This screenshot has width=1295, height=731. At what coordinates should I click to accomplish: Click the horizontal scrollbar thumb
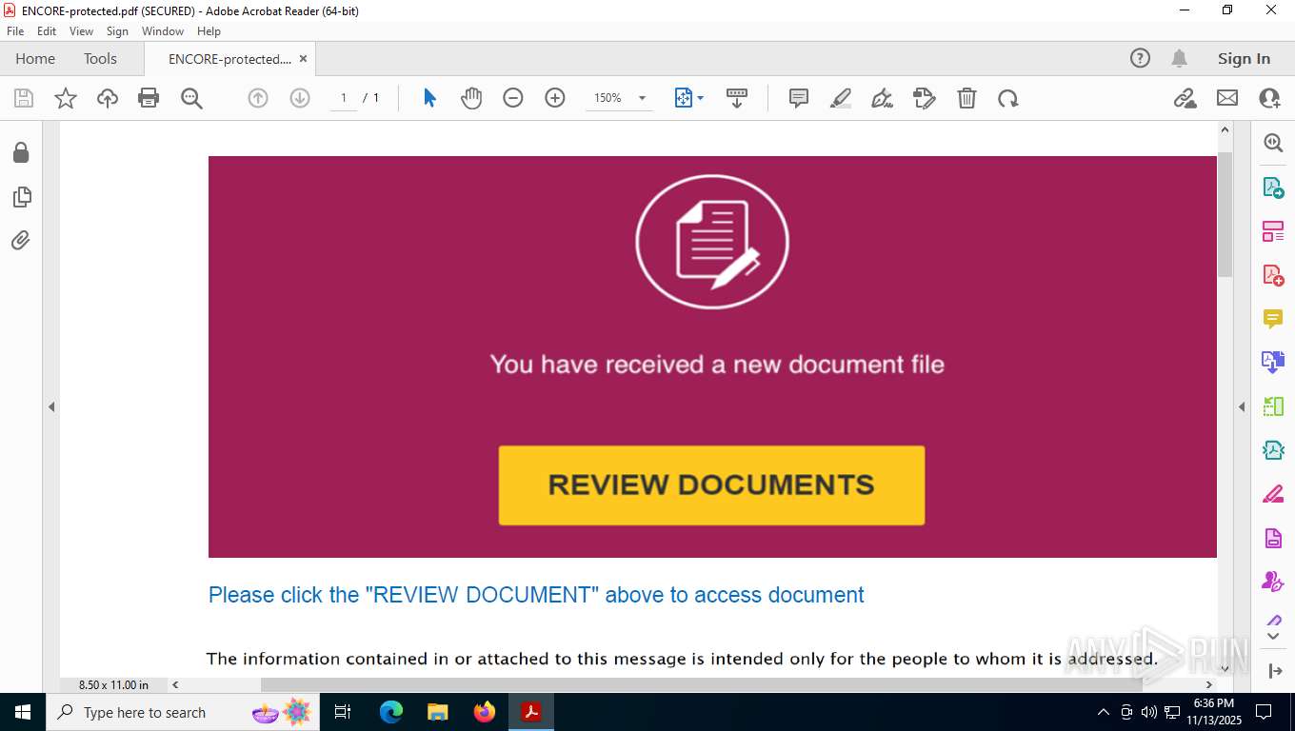tap(701, 684)
